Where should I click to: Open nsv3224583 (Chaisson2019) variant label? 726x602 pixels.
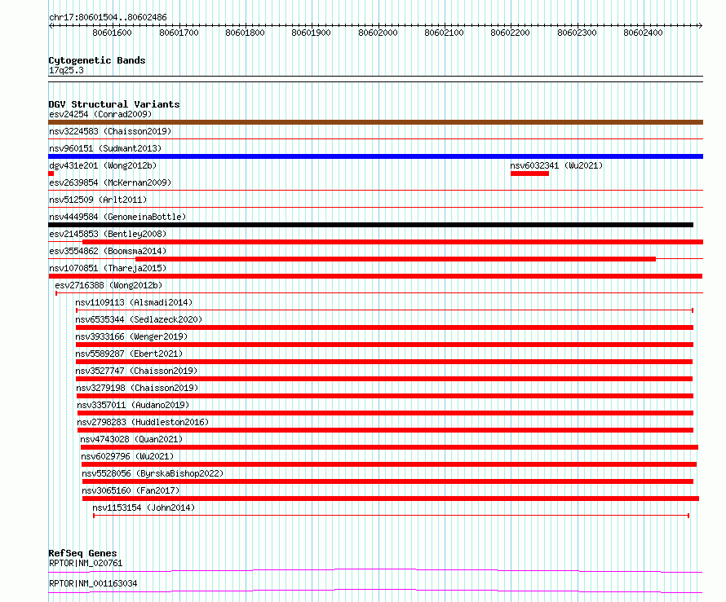pyautogui.click(x=110, y=131)
